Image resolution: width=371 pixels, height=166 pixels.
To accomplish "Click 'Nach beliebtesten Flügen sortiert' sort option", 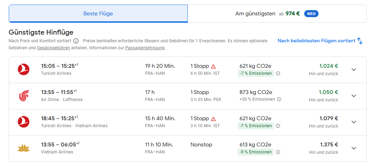I will point(316,41).
